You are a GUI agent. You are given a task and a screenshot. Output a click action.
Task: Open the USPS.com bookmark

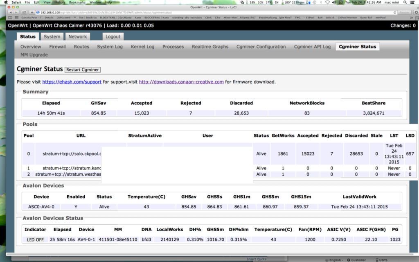pos(66,18)
